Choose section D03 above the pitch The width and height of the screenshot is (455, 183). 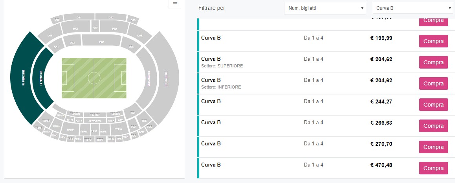(101, 42)
